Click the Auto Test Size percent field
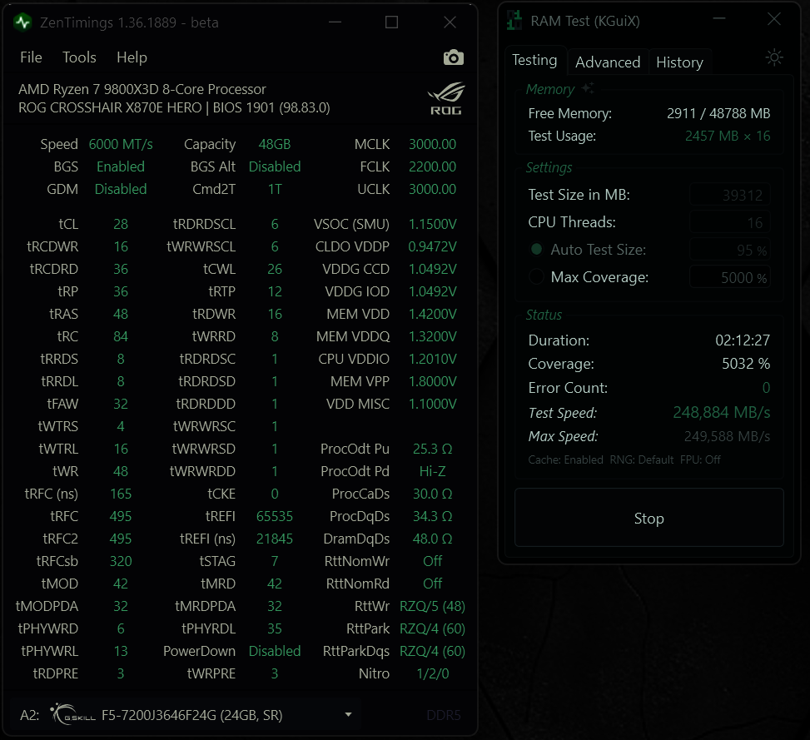Image resolution: width=810 pixels, height=740 pixels. [x=730, y=250]
